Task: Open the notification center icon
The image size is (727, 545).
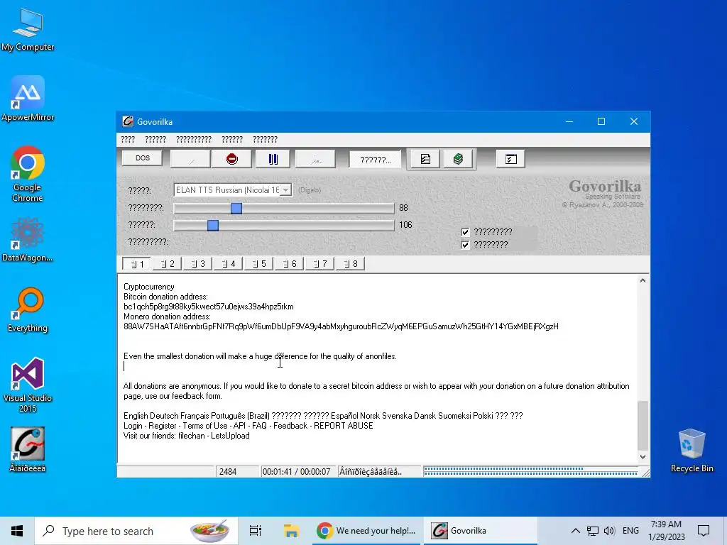Action: pos(704,531)
